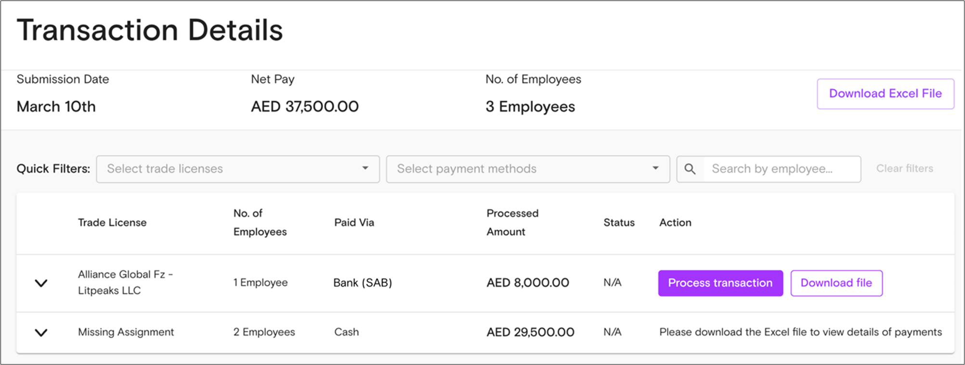This screenshot has height=365, width=965.
Task: Click Clear filters link
Action: click(x=904, y=168)
